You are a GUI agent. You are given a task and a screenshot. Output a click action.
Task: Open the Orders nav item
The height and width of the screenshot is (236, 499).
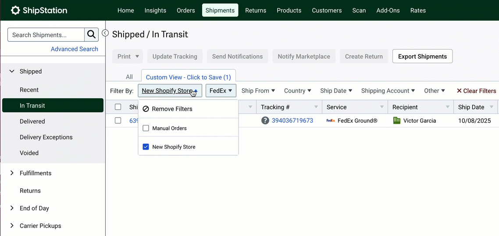pos(186,10)
